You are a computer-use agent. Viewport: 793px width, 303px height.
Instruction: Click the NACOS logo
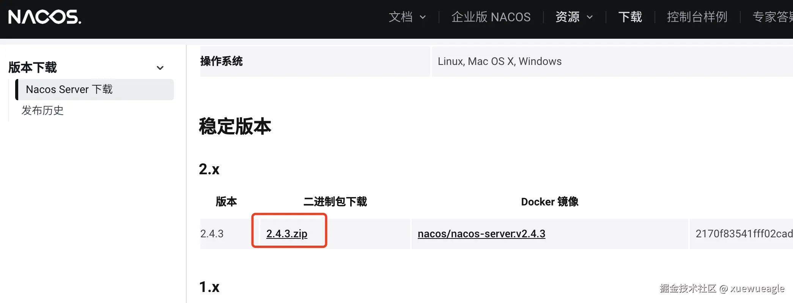(45, 17)
